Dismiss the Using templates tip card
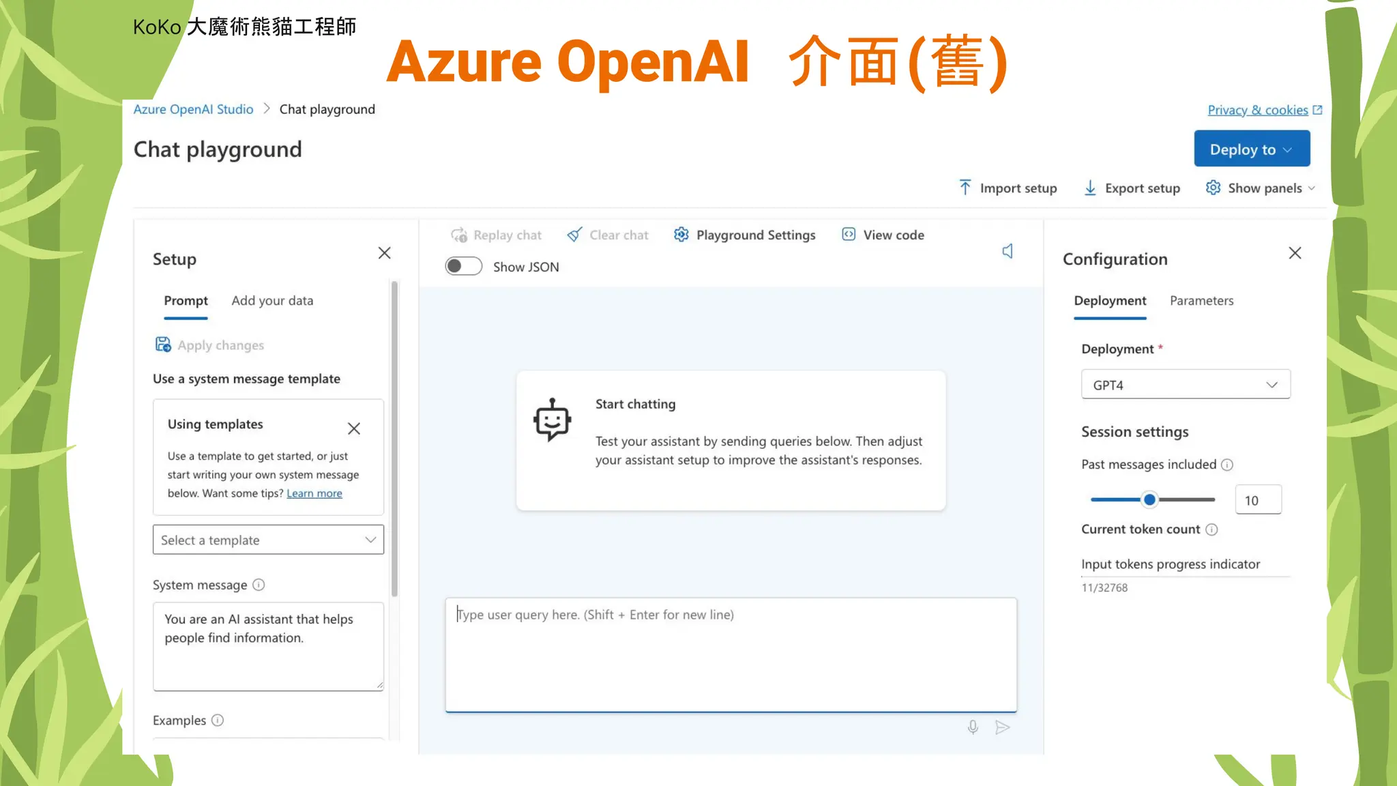This screenshot has height=786, width=1397. pyautogui.click(x=353, y=428)
